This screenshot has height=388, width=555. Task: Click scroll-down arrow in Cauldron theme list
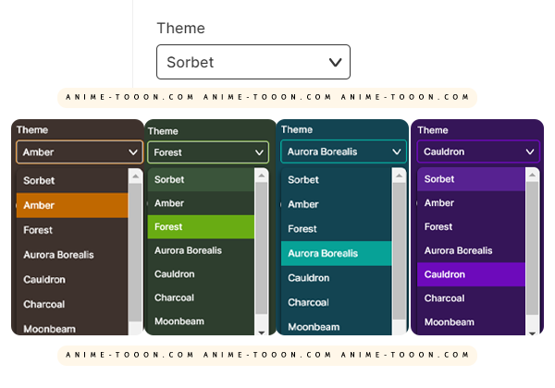click(533, 333)
